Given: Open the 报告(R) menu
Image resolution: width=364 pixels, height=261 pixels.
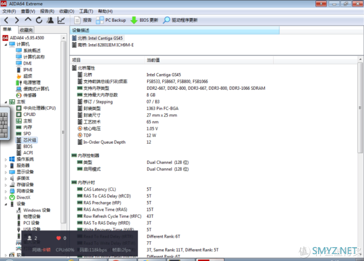Looking at the screenshot, I should pos(47,11).
